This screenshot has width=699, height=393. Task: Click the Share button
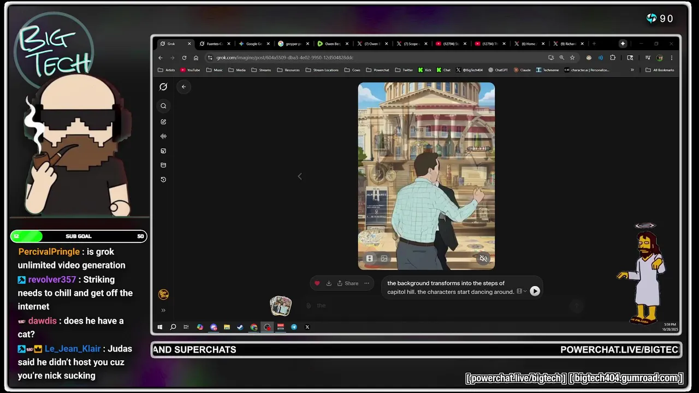pos(348,283)
